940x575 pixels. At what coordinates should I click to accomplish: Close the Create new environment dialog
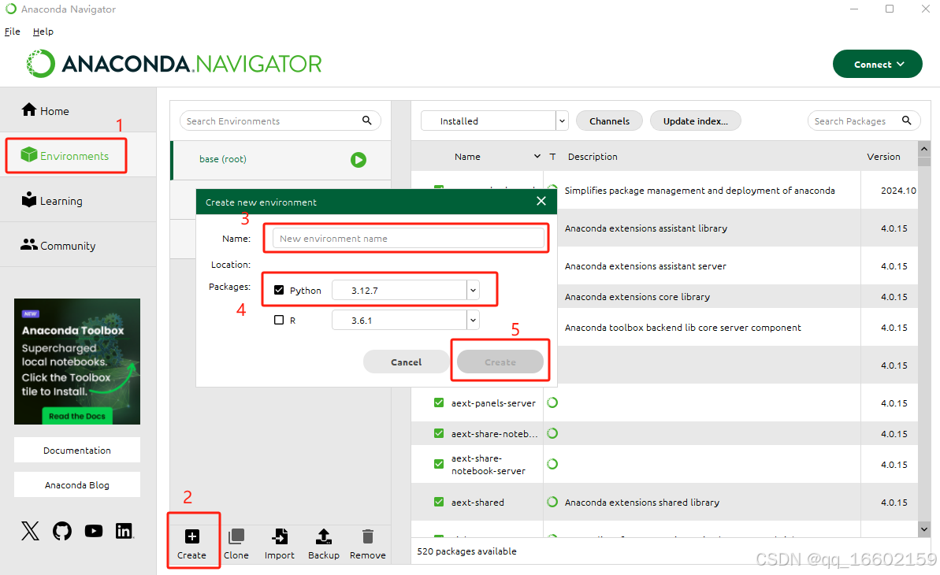[x=541, y=202]
